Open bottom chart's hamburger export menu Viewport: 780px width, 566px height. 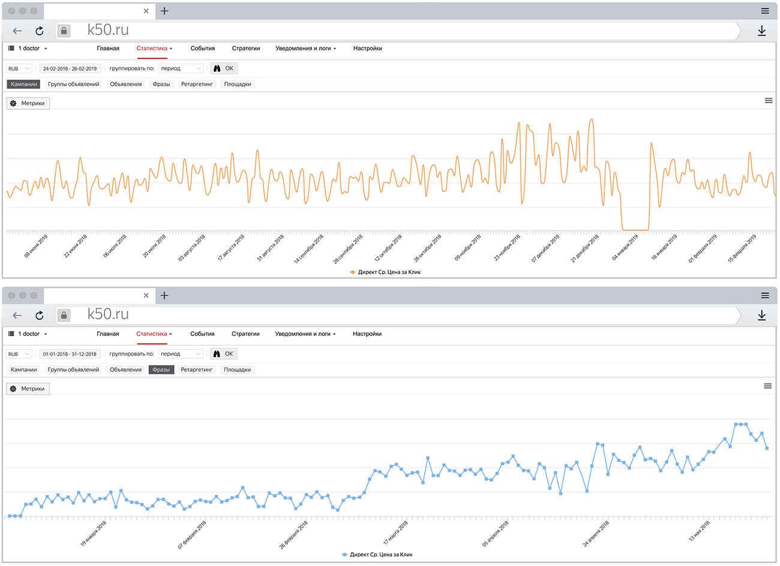pos(767,386)
